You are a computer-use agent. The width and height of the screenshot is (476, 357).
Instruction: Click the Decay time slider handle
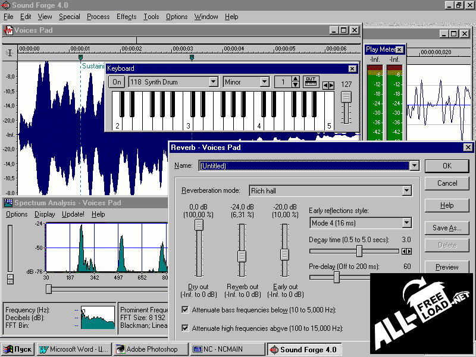[359, 251]
